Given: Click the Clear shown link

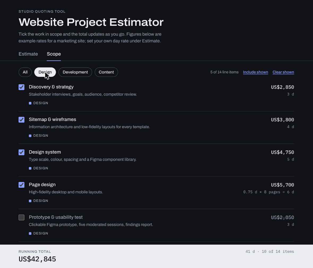Looking at the screenshot, I should tap(283, 72).
